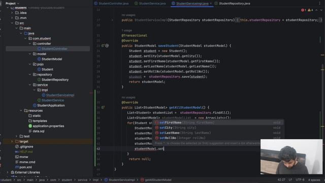Viewport: 325px width, 183px height.
Task: Collapse the impl package
Action: [34, 90]
